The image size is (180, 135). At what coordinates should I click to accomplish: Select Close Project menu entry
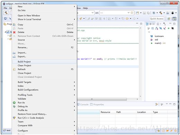point(44,73)
